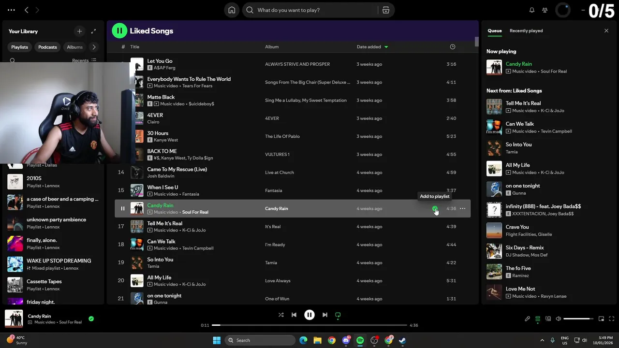Show hidden system tray icons chevron
The width and height of the screenshot is (619, 348).
[x=542, y=340]
